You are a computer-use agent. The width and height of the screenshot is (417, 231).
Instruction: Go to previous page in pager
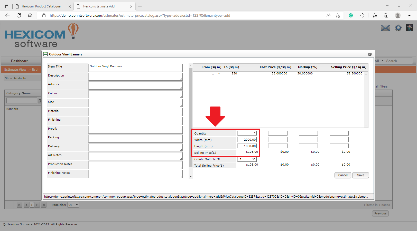26,205
